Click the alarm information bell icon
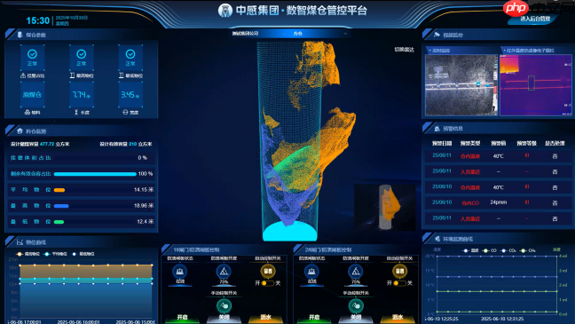 [437, 129]
